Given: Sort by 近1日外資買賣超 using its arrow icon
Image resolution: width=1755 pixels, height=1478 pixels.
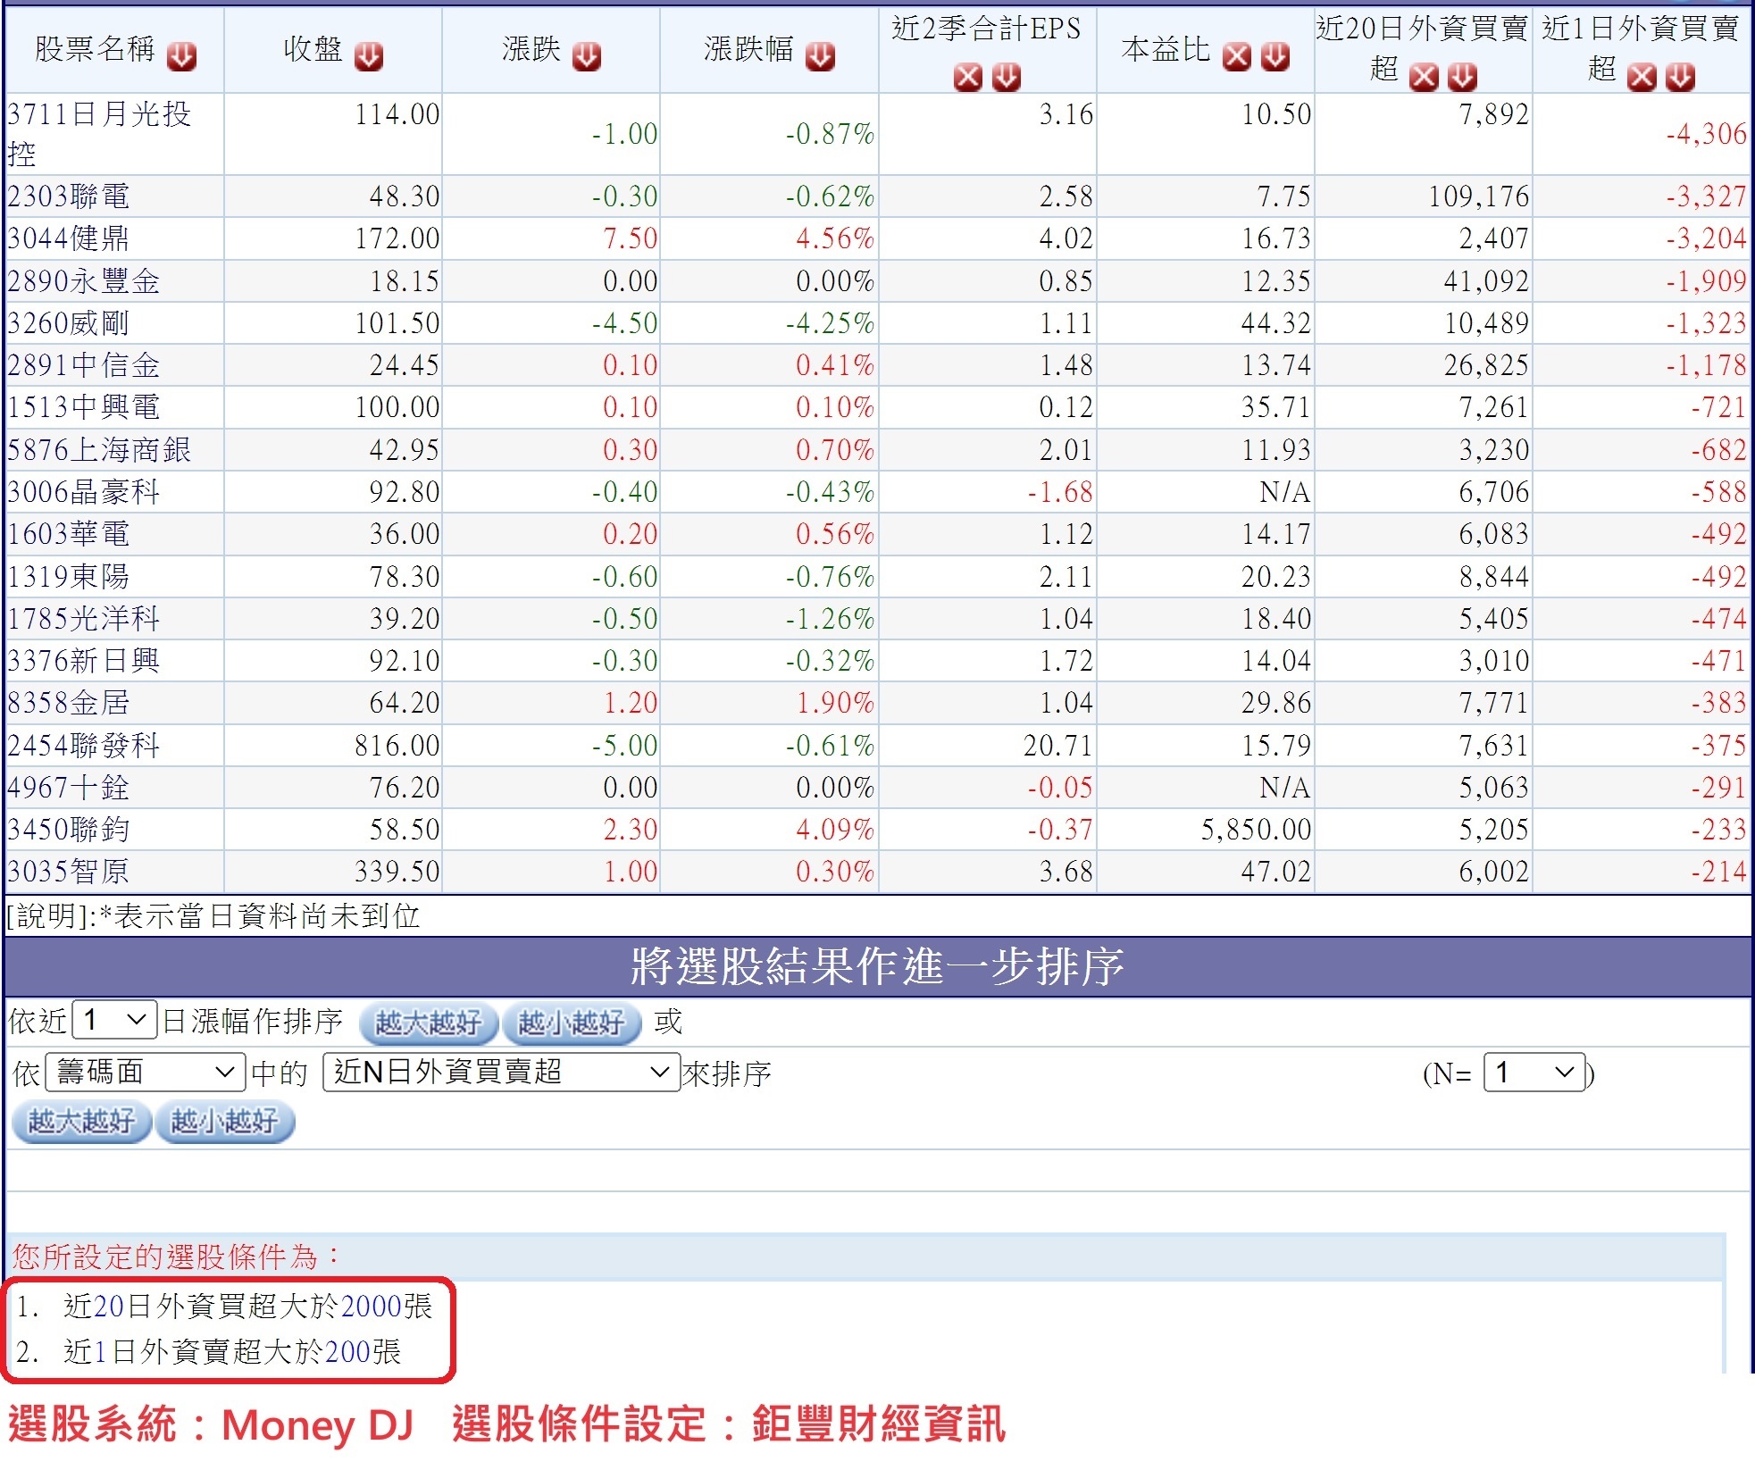Looking at the screenshot, I should pos(1680,78).
